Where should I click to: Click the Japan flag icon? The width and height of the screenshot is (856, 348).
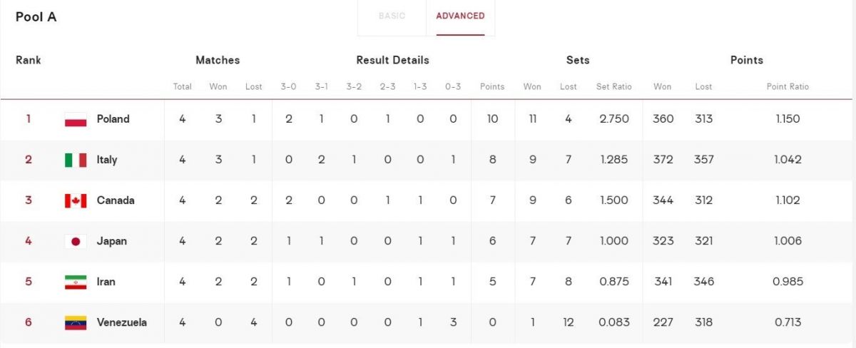point(76,241)
